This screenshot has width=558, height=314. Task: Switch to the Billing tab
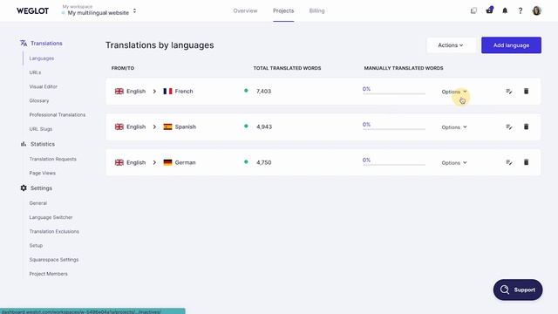(316, 10)
